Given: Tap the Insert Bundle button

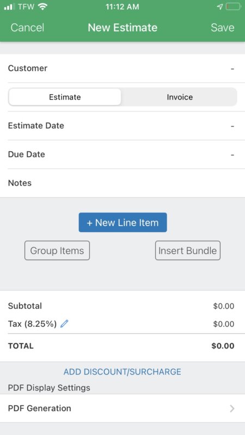Looking at the screenshot, I should (188, 251).
